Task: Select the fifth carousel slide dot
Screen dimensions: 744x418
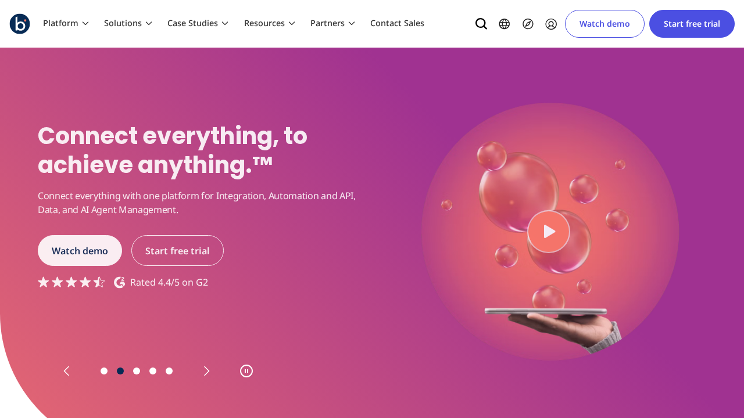Action: tap(169, 371)
